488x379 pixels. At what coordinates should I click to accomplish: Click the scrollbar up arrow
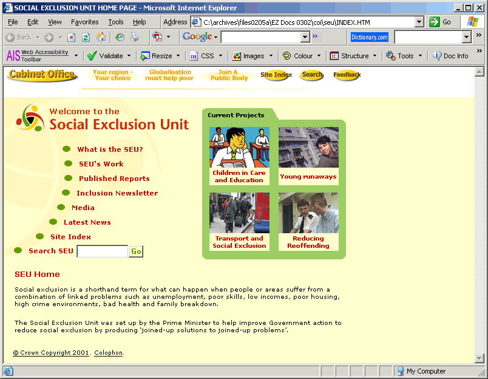[x=480, y=72]
